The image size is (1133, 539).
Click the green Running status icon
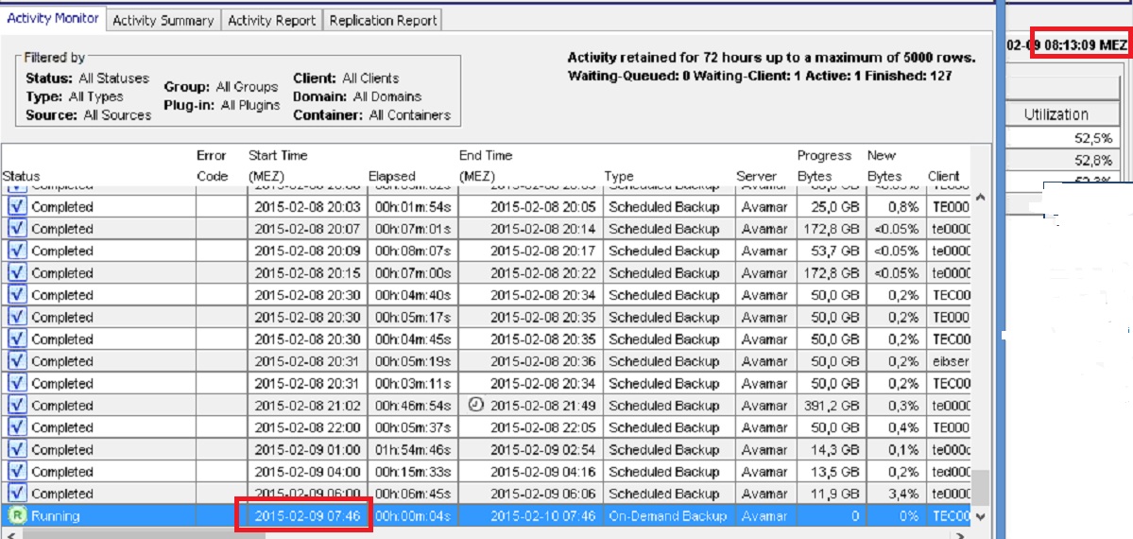[17, 516]
